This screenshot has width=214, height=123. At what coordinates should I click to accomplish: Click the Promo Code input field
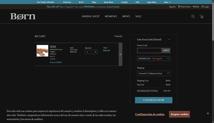click(x=149, y=51)
